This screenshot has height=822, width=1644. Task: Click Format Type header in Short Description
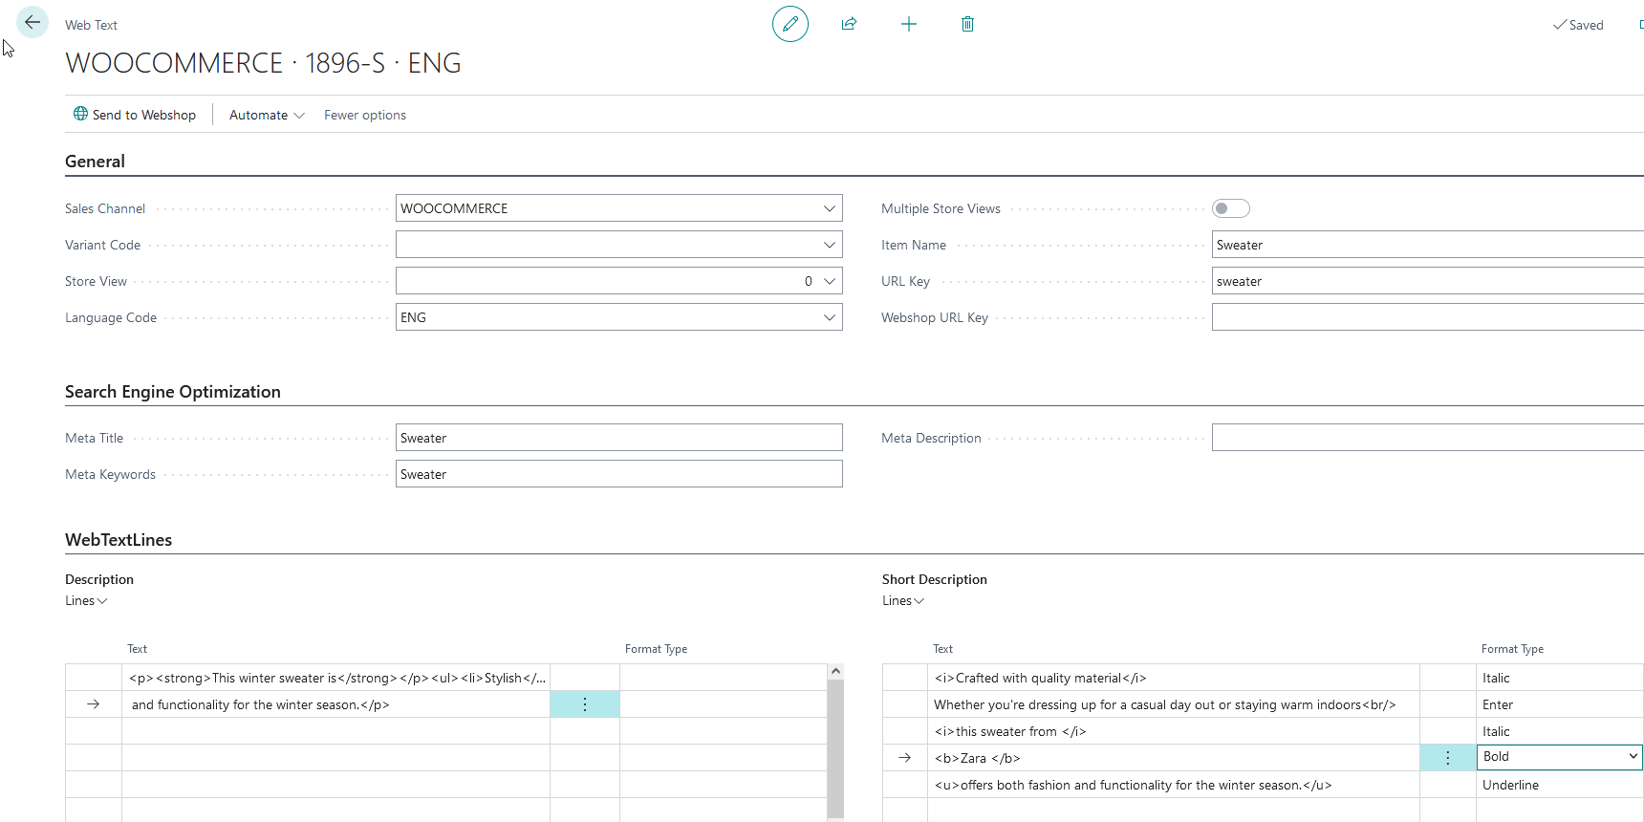click(x=1512, y=648)
